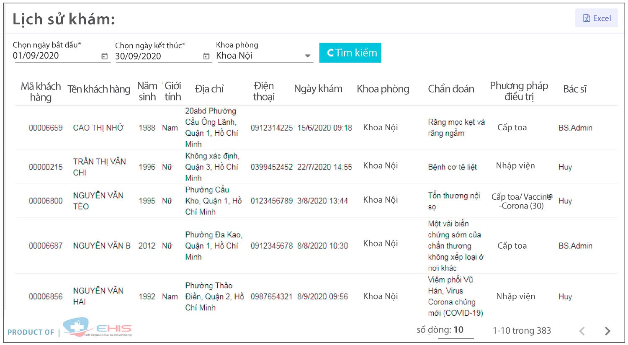
Task: Click the Bác sĩ column header
Action: pos(574,89)
